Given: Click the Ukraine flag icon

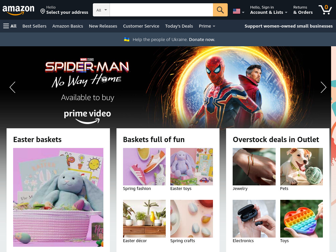Looking at the screenshot, I should [x=127, y=39].
